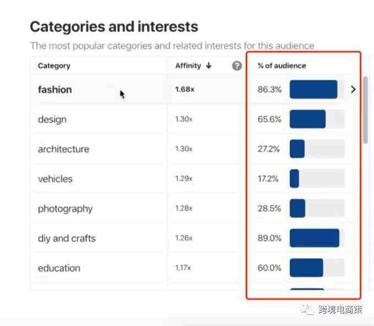374x326 pixels.
Task: Click the % of audience column header
Action: coord(281,66)
